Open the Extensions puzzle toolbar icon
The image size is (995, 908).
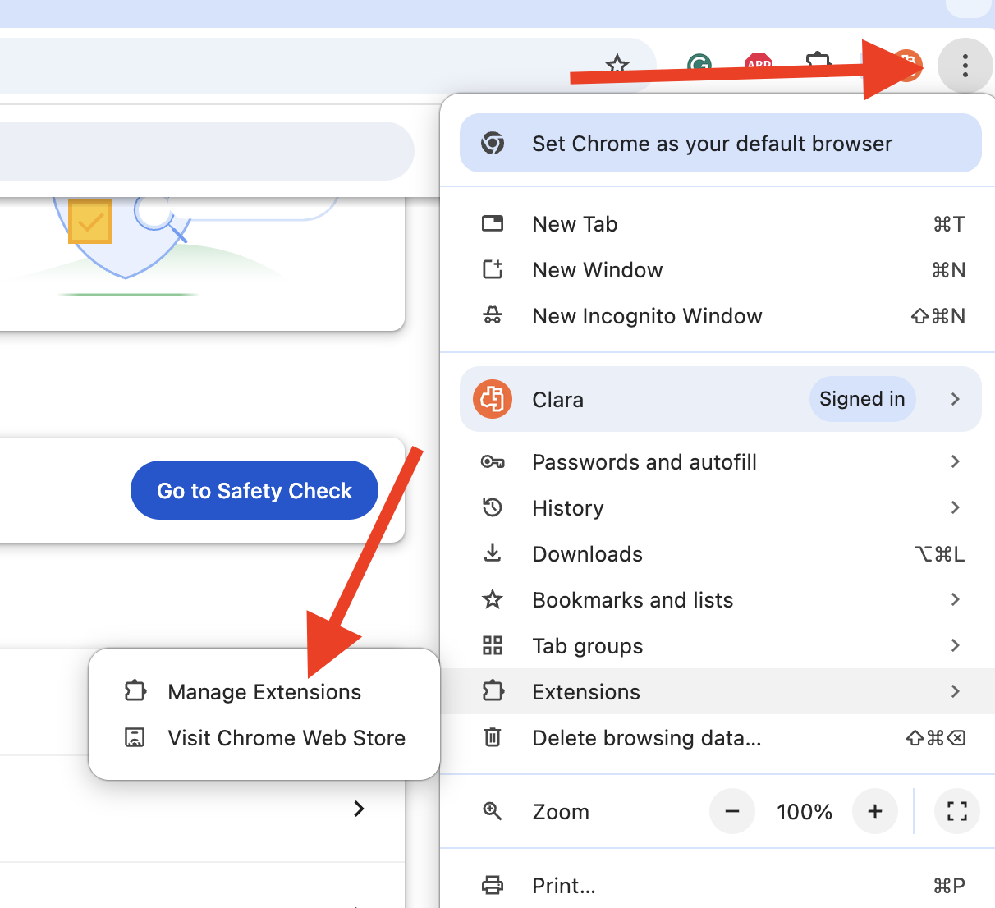tap(818, 63)
